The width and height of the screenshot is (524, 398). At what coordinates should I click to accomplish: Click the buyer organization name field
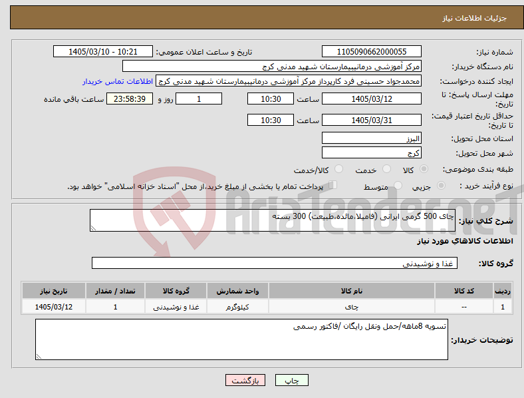coord(272,66)
